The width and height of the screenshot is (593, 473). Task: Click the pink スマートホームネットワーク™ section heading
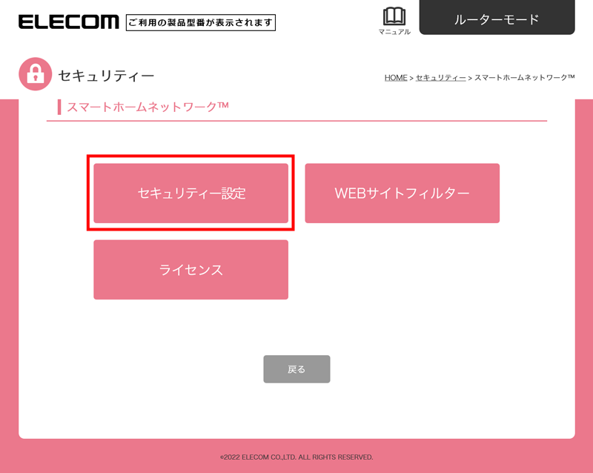point(148,107)
